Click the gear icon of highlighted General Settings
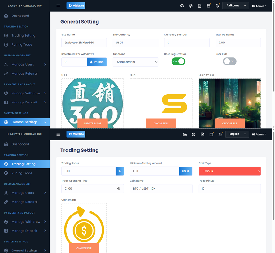This screenshot has width=275, height=253. click(6, 122)
